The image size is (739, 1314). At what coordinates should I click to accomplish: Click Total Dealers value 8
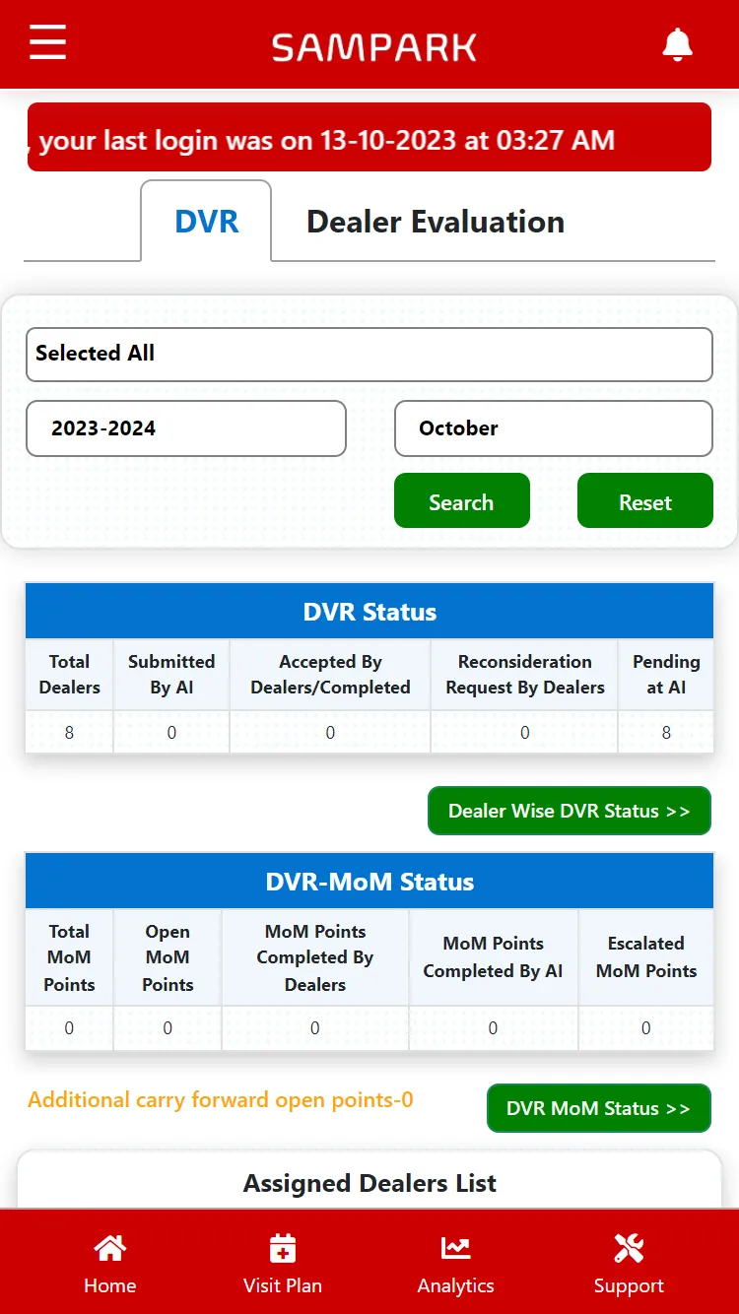69,733
